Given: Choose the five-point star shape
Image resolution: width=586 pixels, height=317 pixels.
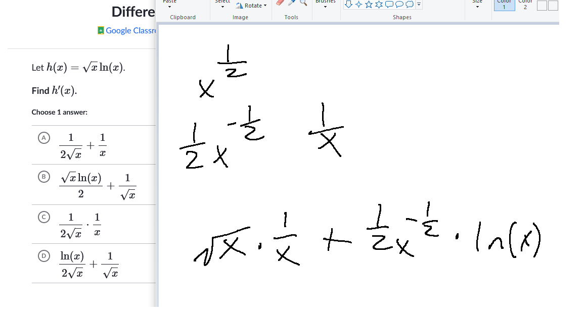Looking at the screenshot, I should click(x=369, y=5).
